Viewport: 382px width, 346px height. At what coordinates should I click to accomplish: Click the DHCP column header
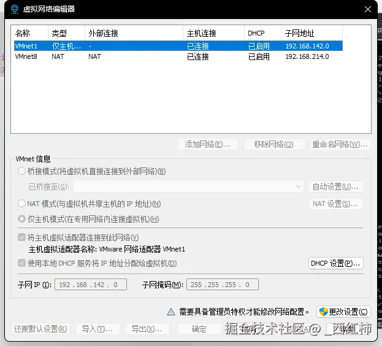262,33
